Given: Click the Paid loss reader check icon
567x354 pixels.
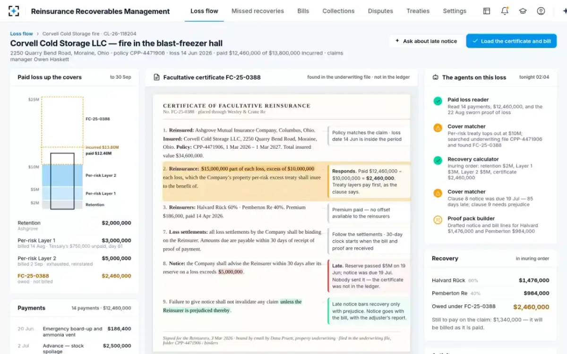Looking at the screenshot, I should click(438, 101).
